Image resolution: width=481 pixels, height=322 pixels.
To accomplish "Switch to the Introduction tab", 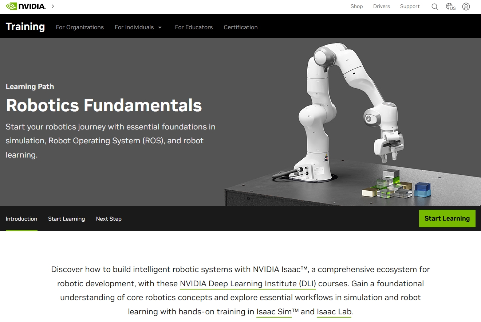I will pos(21,219).
